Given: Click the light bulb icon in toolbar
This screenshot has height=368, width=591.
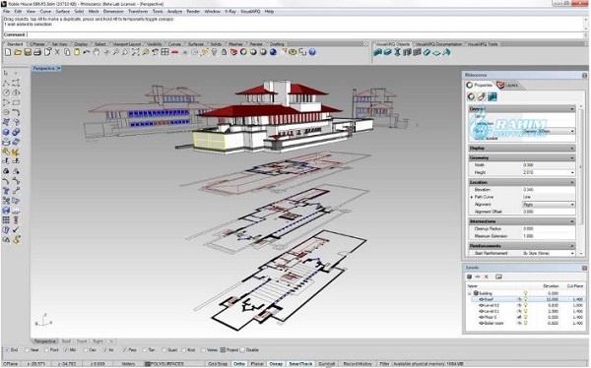Looking at the screenshot, I should [214, 52].
